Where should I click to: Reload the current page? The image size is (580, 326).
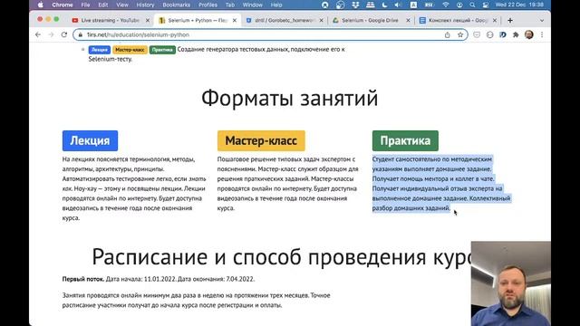click(x=64, y=34)
